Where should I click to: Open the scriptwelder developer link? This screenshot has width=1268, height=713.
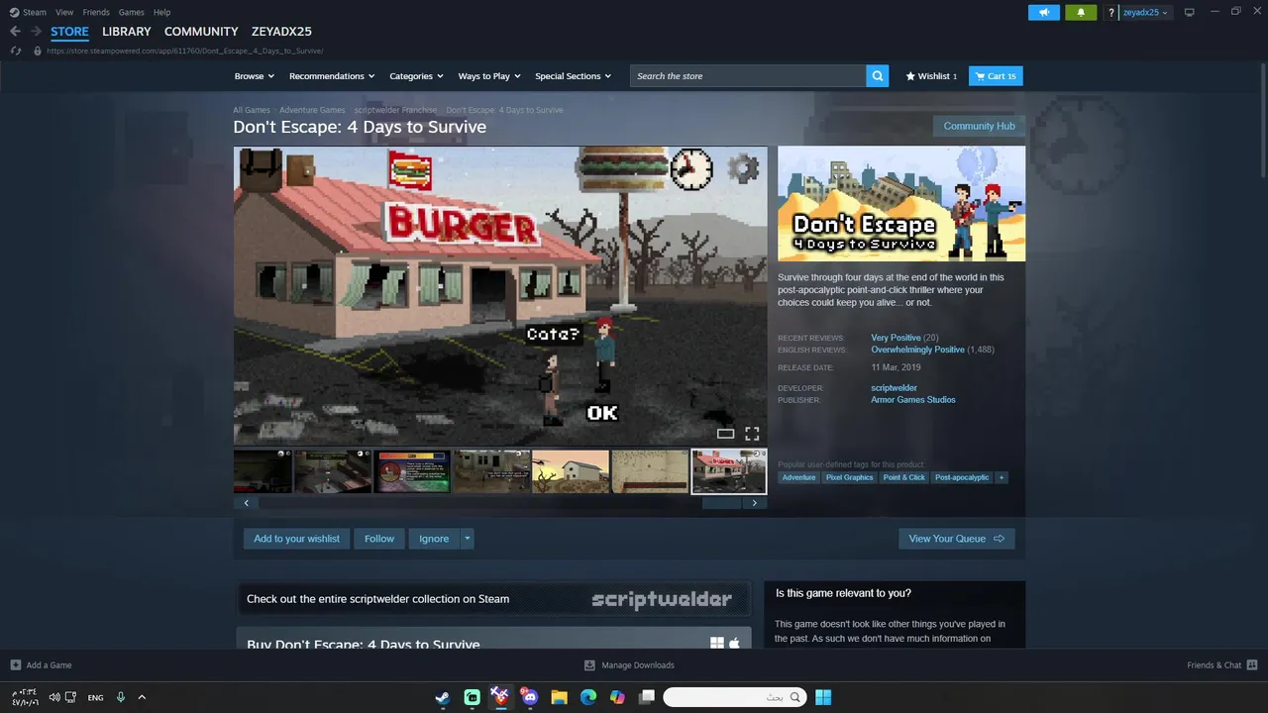pyautogui.click(x=894, y=388)
